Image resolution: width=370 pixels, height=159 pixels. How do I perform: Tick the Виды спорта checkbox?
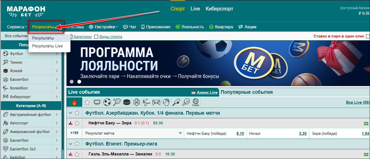coord(96,37)
